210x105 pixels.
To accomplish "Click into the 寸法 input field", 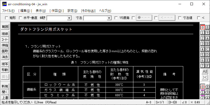I will pyautogui.click(x=95, y=18).
